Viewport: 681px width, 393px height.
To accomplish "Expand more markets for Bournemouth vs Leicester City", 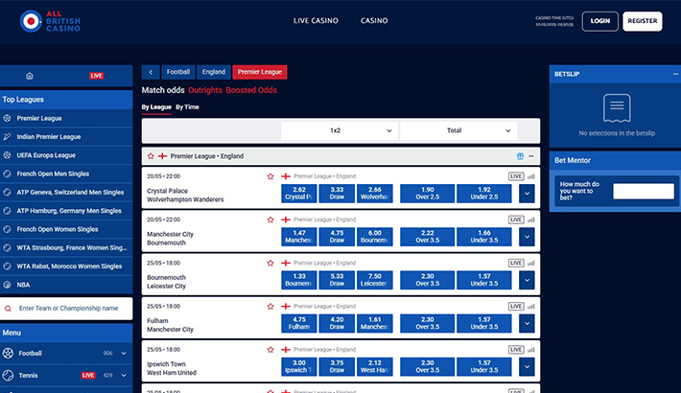I will point(527,280).
